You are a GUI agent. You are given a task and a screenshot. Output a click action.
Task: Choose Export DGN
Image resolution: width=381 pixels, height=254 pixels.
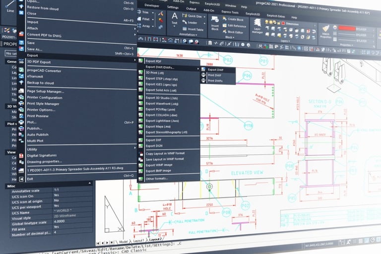point(154,146)
